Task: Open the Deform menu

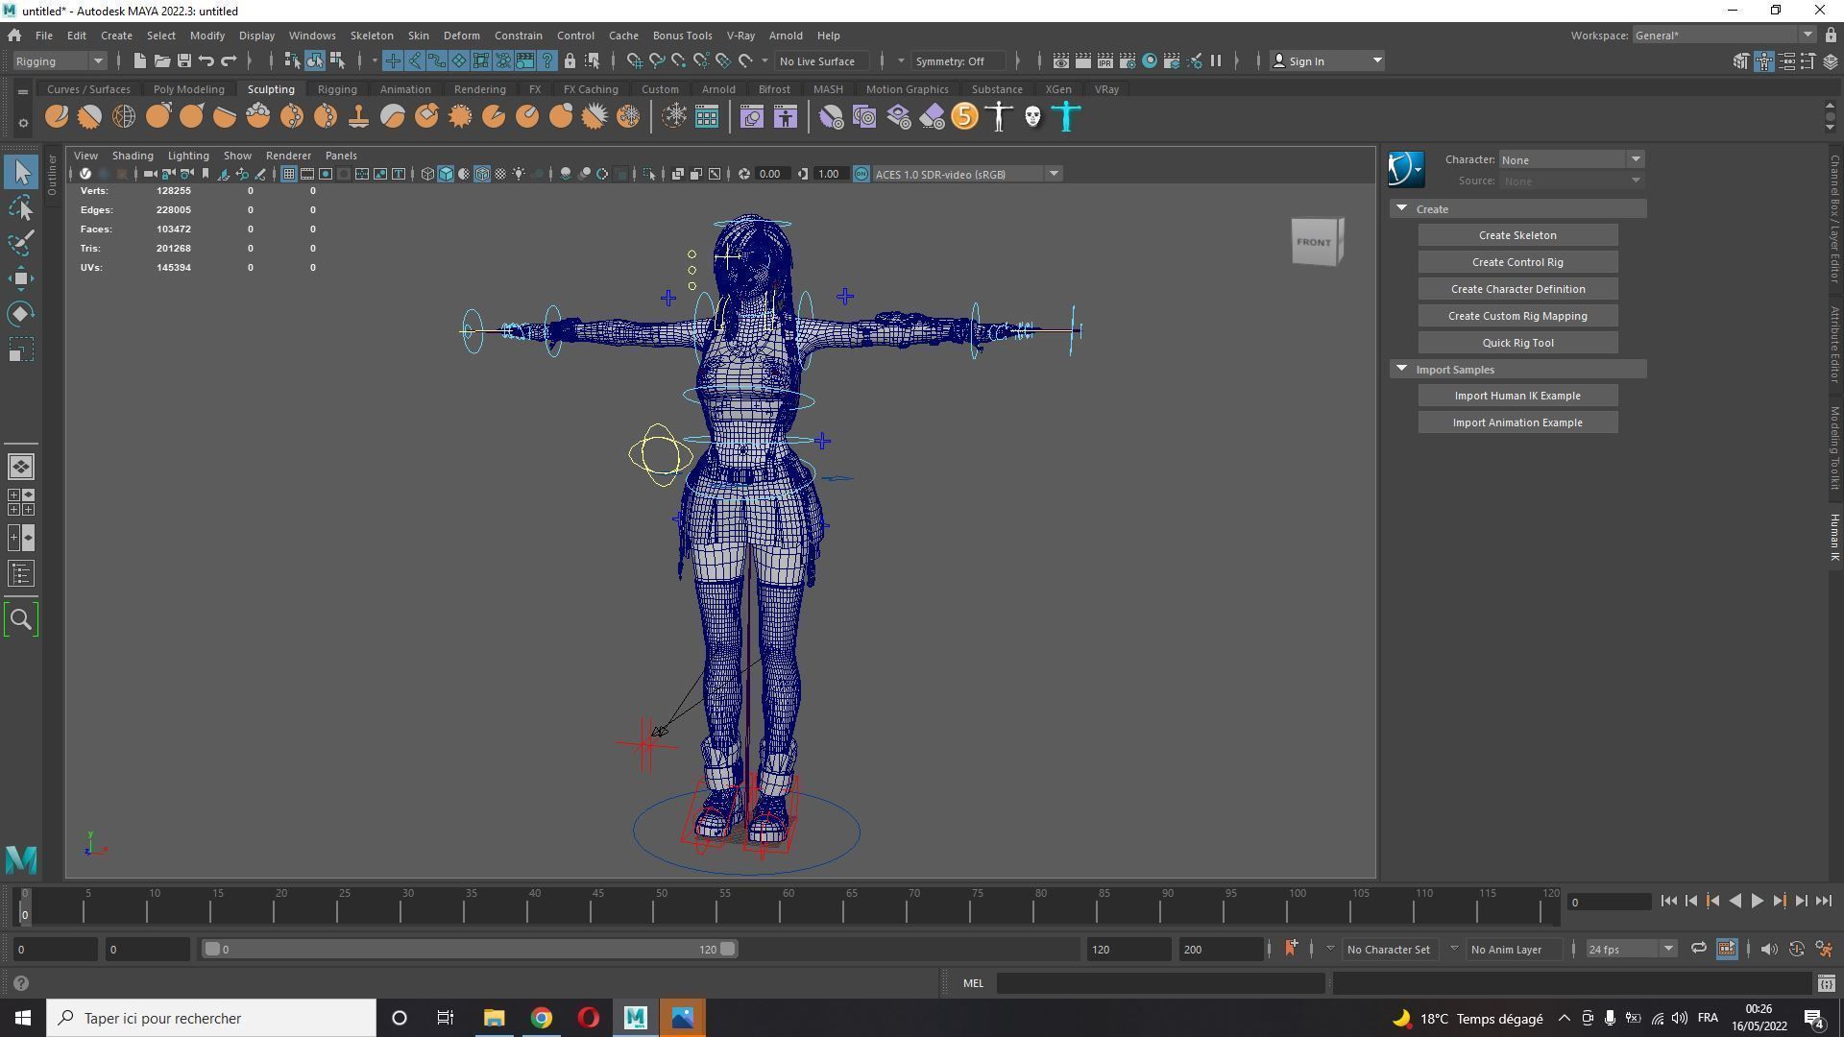Action: pos(461,36)
